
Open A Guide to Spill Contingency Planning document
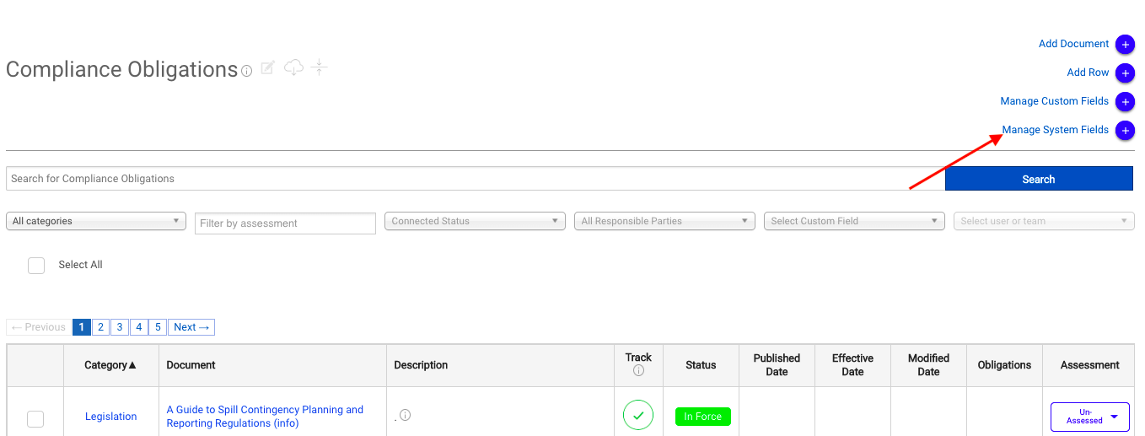coord(265,417)
